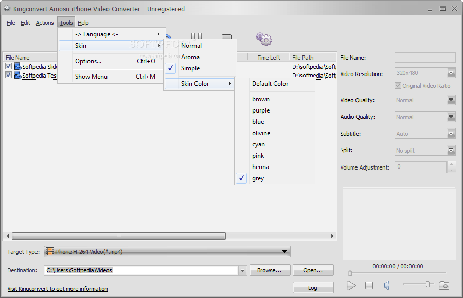Click the File Name column header

pyautogui.click(x=31, y=58)
